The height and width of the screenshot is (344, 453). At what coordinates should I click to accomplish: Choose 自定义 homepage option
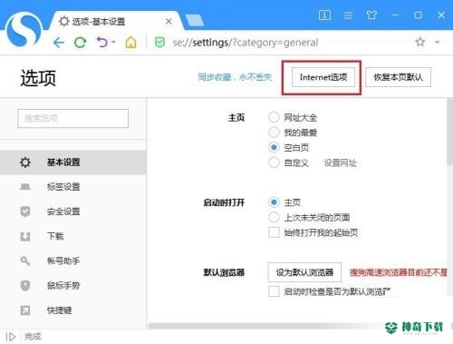tap(274, 162)
